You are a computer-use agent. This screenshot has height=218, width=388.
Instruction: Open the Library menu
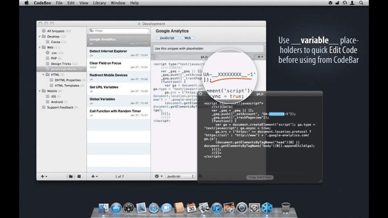pos(99,3)
